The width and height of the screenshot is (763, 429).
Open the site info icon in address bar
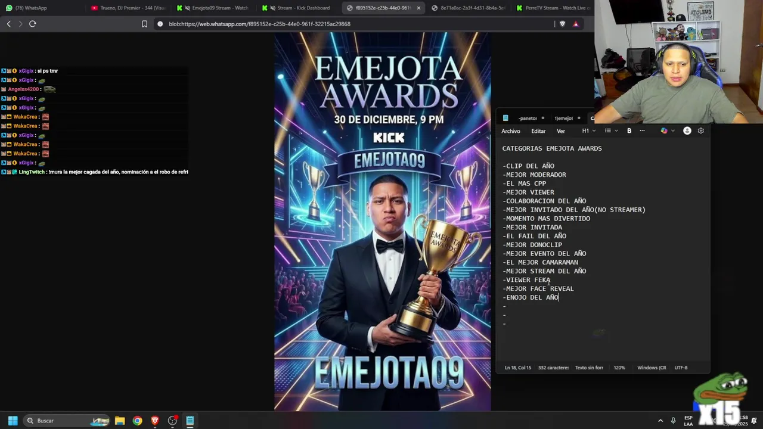click(160, 24)
